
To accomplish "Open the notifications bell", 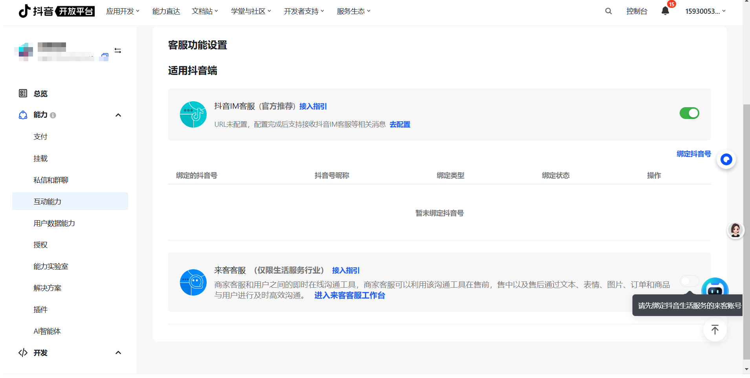I will coord(665,11).
